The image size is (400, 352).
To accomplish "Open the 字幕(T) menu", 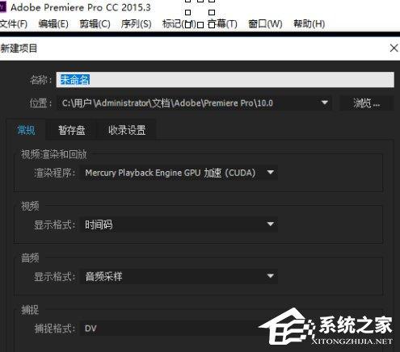I will (x=222, y=24).
